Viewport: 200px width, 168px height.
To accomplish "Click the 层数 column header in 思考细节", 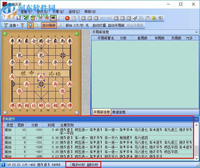I will pyautogui.click(x=21, y=125).
